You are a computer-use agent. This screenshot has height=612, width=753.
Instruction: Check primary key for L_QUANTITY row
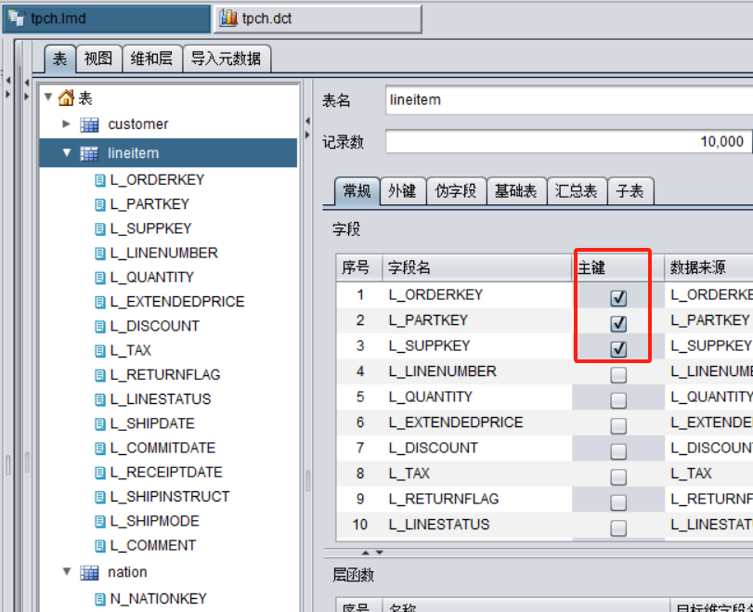pyautogui.click(x=618, y=400)
